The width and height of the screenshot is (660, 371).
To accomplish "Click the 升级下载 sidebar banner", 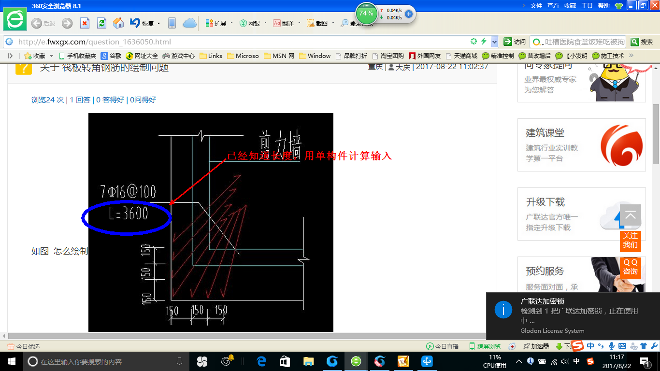I will coord(582,214).
